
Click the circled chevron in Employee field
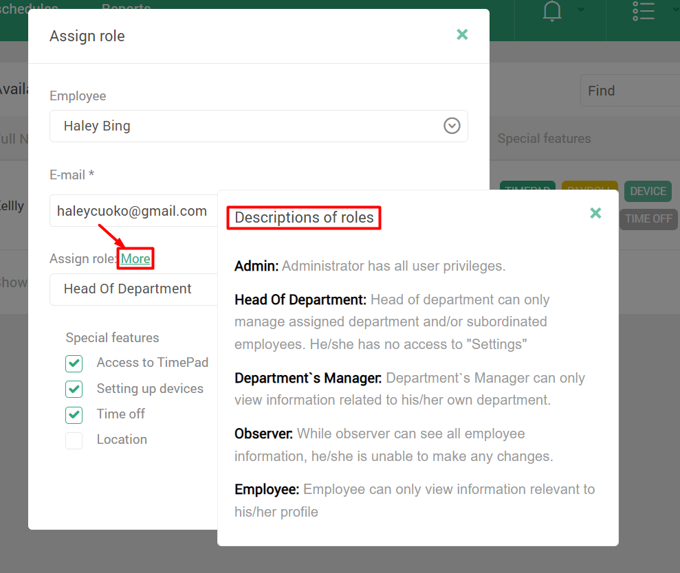tap(452, 126)
